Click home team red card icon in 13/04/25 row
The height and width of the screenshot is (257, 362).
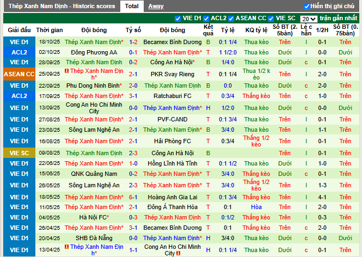point(66,247)
